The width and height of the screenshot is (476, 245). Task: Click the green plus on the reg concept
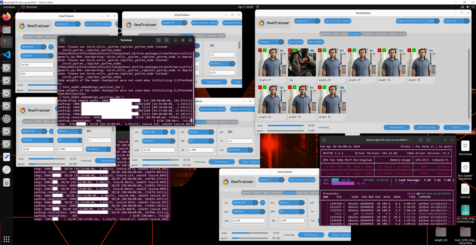coord(294,50)
